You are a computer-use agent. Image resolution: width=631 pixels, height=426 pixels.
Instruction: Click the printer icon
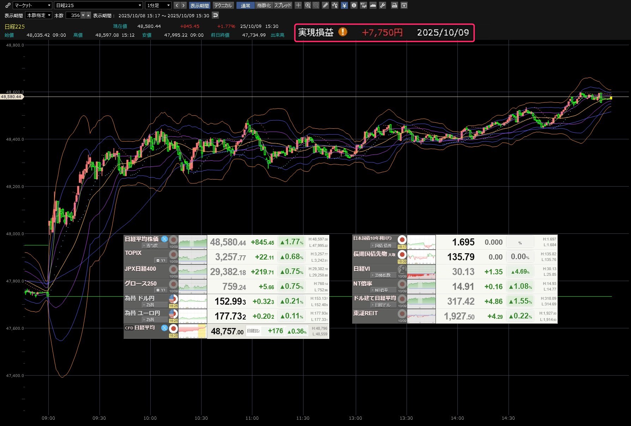click(x=395, y=5)
